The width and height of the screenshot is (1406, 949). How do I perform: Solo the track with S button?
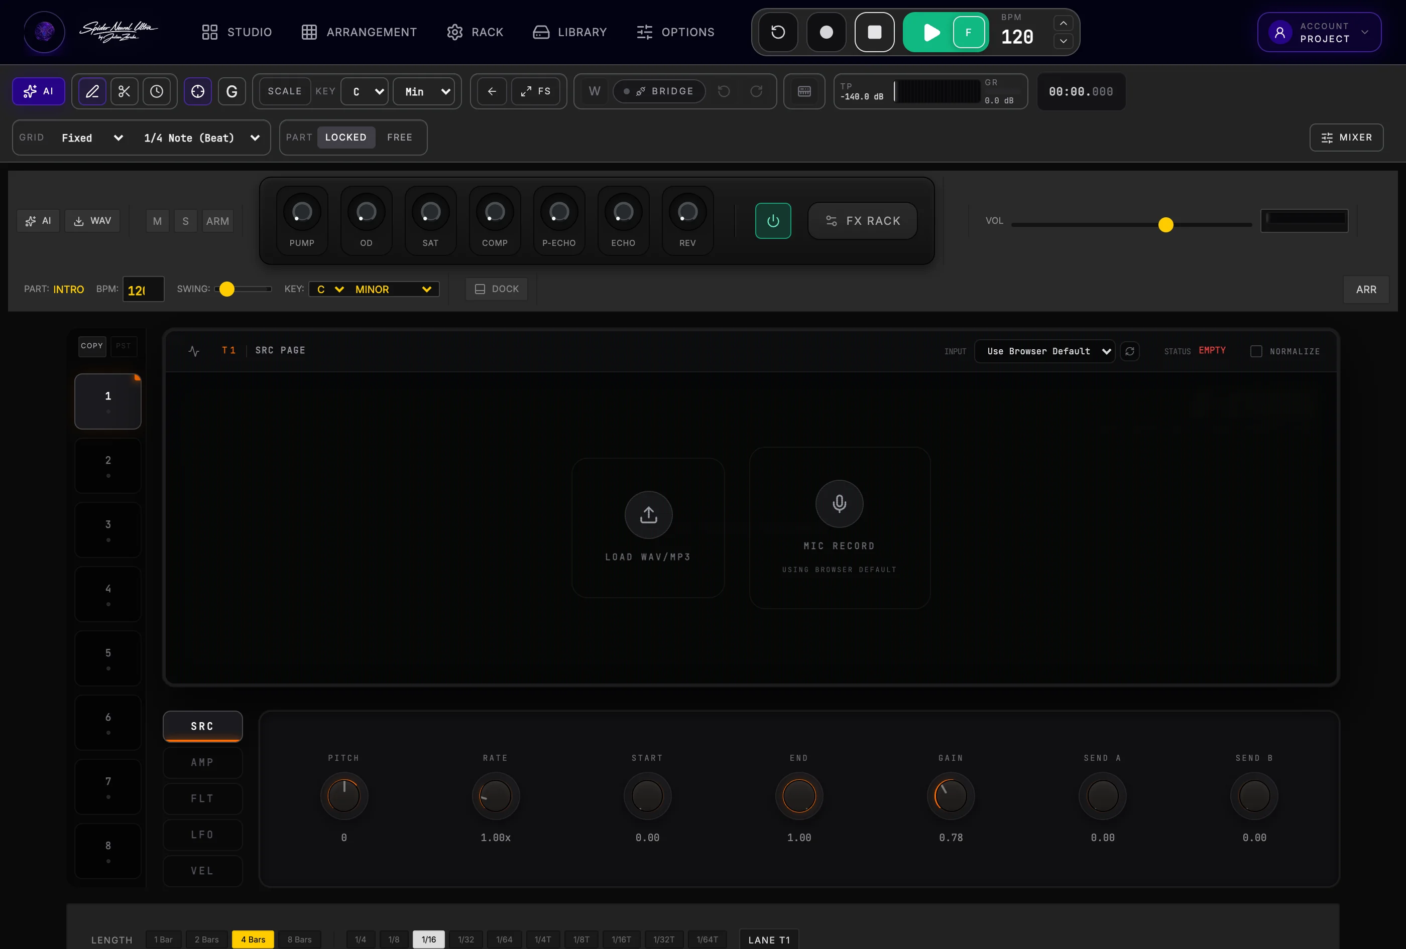(186, 221)
